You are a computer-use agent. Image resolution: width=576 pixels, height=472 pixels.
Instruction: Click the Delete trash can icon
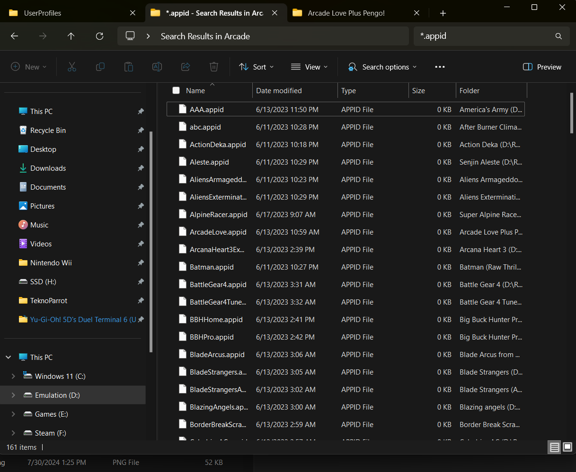click(x=214, y=67)
